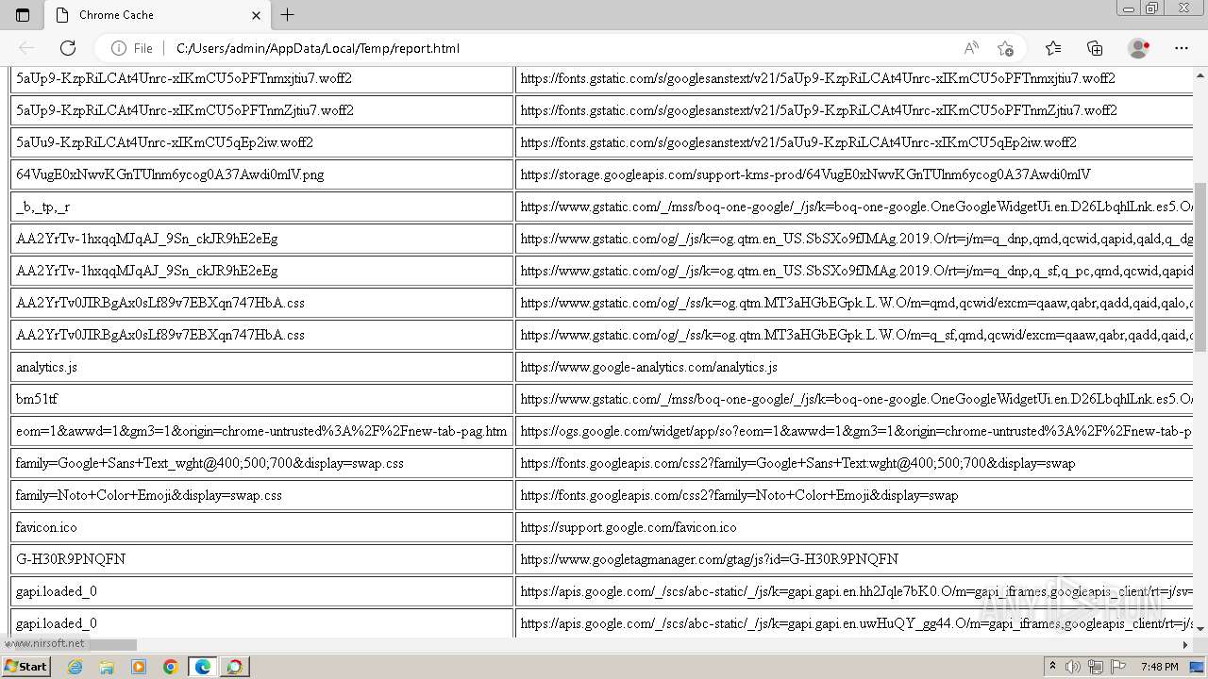Show hidden system tray icons
Image resolution: width=1208 pixels, height=679 pixels.
[1052, 667]
